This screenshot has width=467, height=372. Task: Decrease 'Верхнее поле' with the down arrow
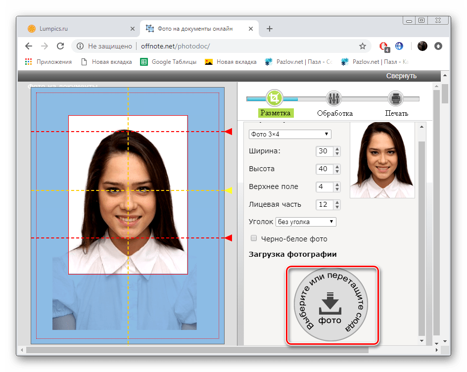[337, 189]
